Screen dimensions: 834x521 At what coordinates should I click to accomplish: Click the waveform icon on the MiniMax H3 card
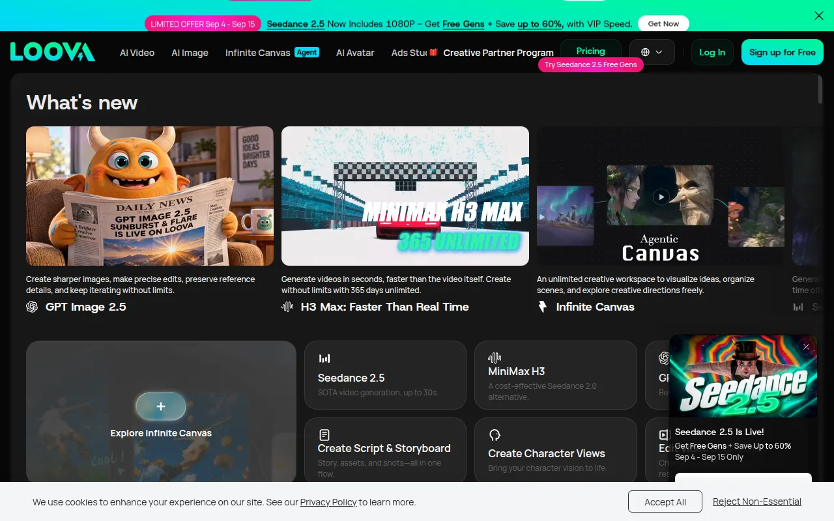(495, 358)
